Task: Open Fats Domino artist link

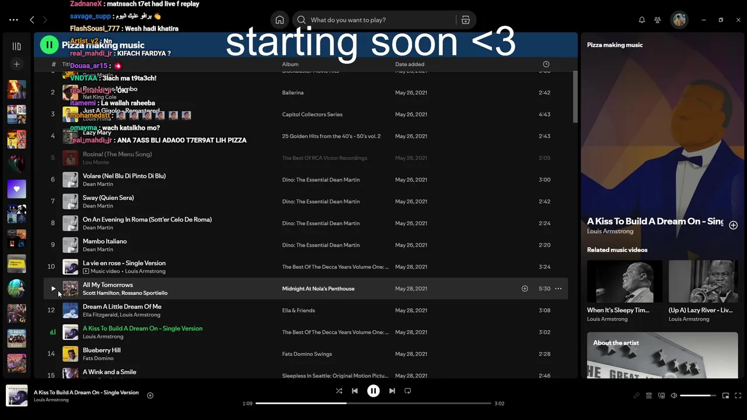Action: [x=97, y=358]
